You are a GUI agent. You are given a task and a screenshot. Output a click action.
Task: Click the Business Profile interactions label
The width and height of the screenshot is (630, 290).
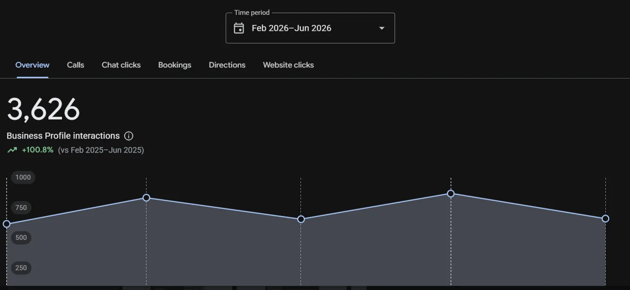[x=63, y=136]
